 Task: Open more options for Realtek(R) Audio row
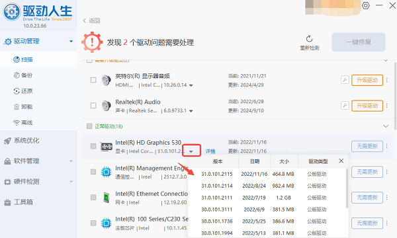click(x=386, y=106)
